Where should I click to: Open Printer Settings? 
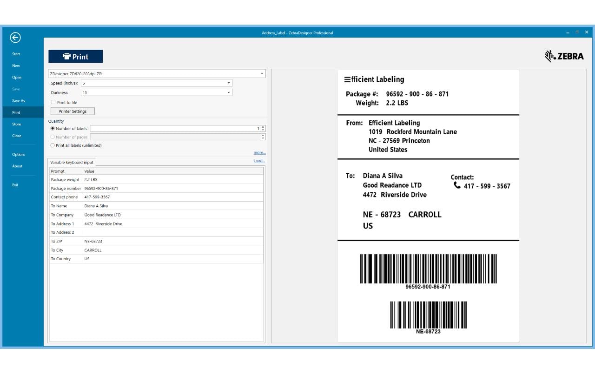(x=73, y=112)
